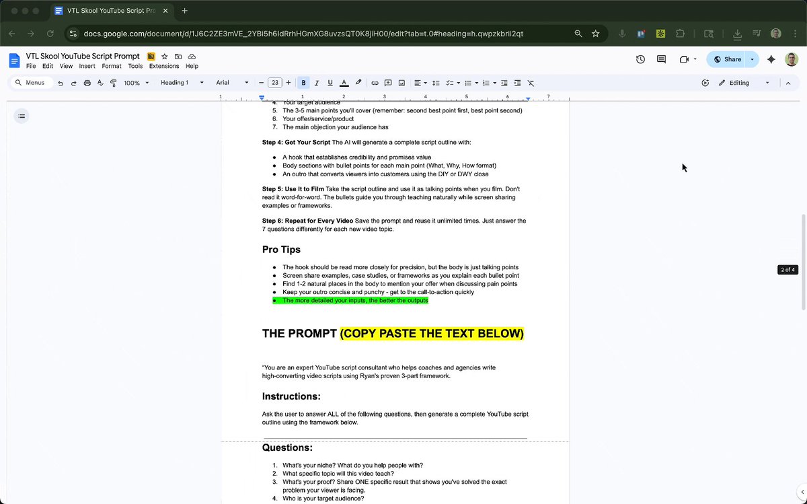Insert image toolbar icon
Viewport: 807px width, 504px height.
tap(401, 83)
